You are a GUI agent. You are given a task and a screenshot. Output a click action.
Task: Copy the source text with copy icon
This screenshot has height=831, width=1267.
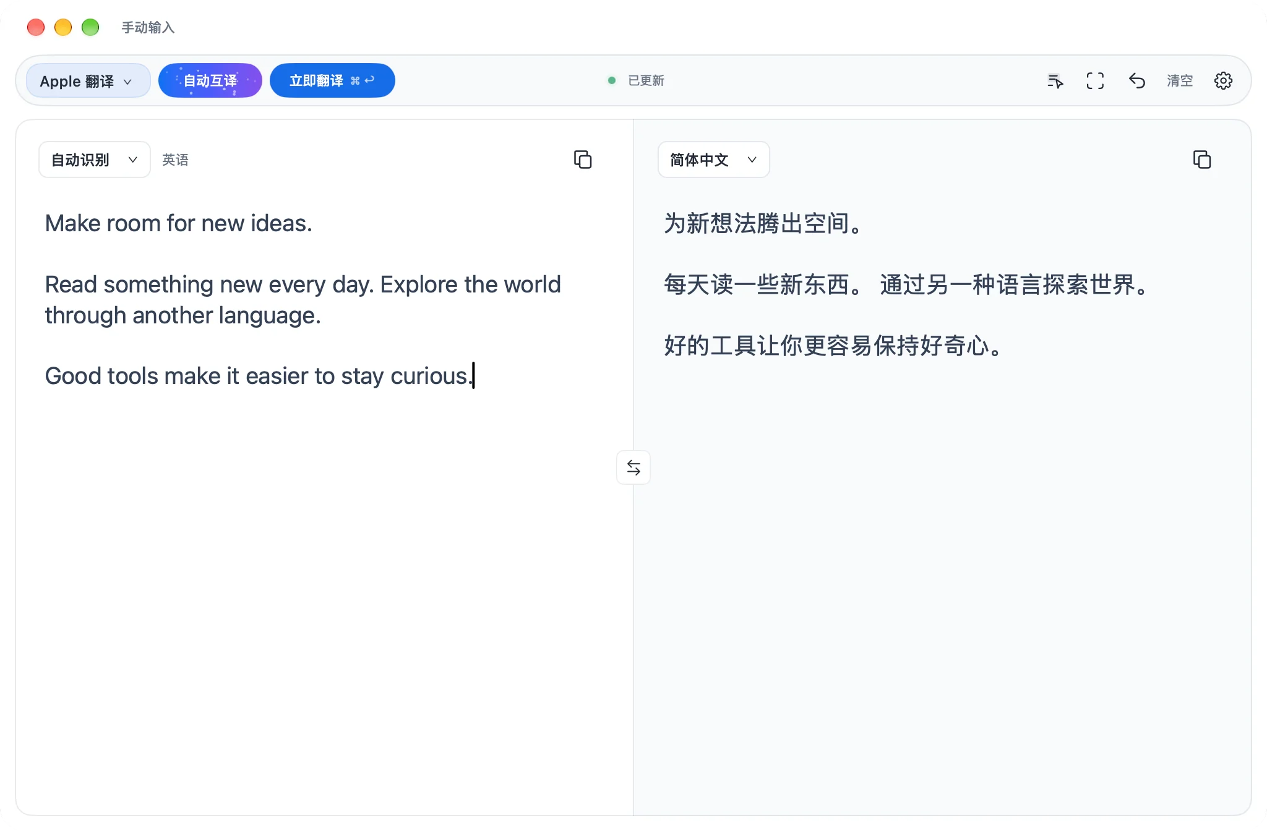583,160
